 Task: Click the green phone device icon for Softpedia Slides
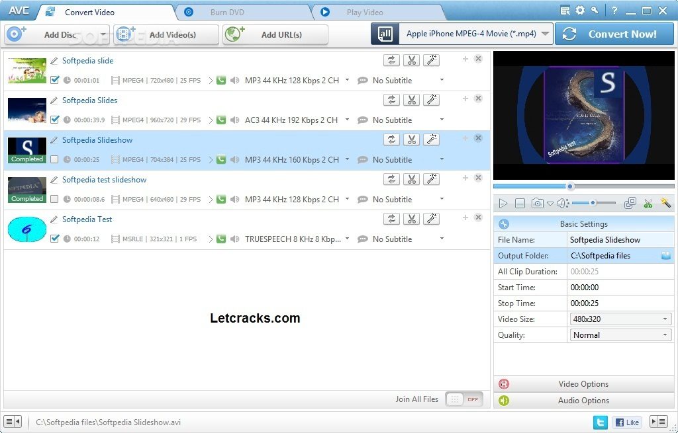pos(221,120)
